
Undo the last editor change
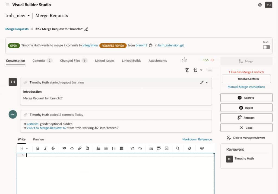click(x=132, y=148)
